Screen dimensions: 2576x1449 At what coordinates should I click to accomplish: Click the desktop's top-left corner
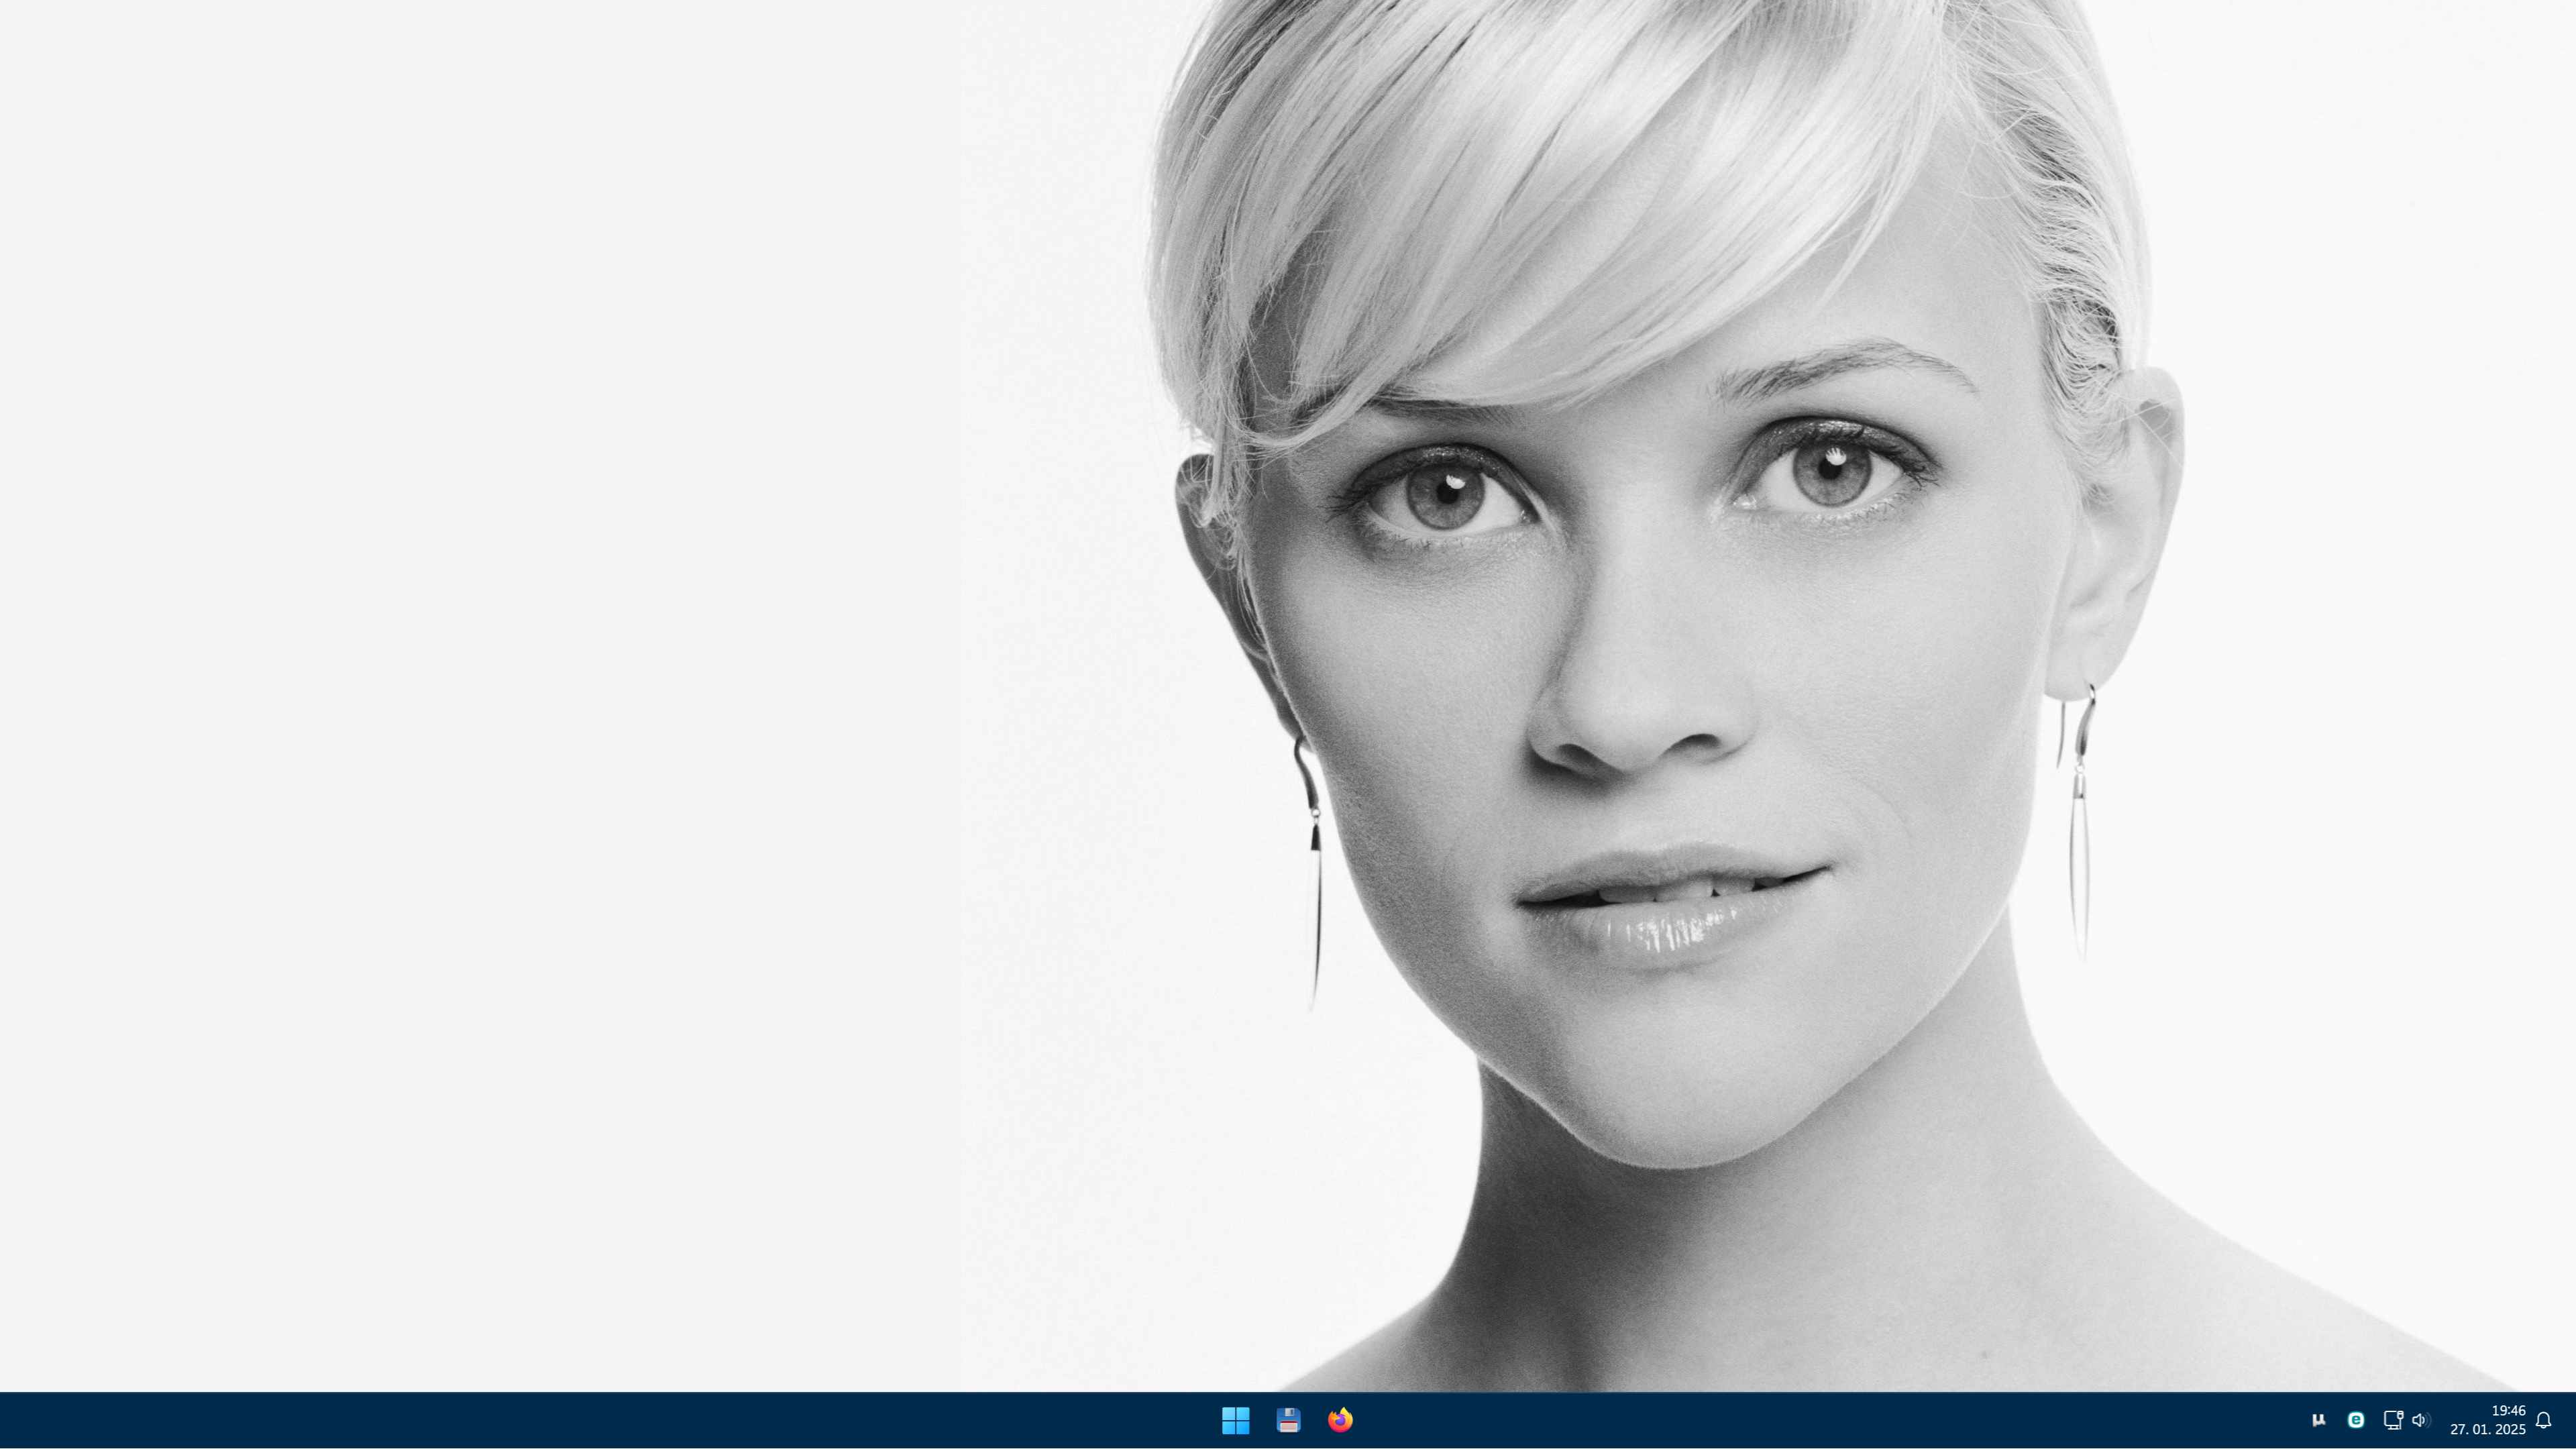(x=3, y=3)
